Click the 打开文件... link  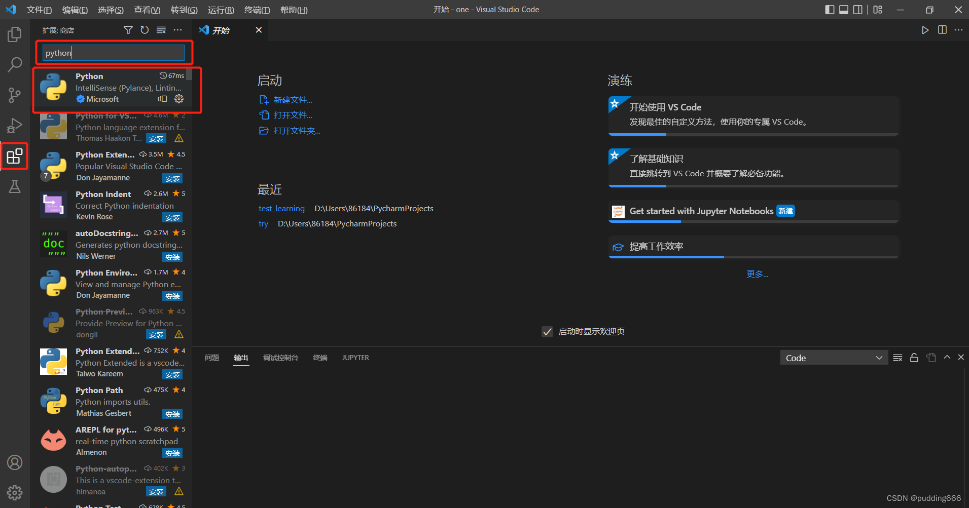[x=293, y=115]
